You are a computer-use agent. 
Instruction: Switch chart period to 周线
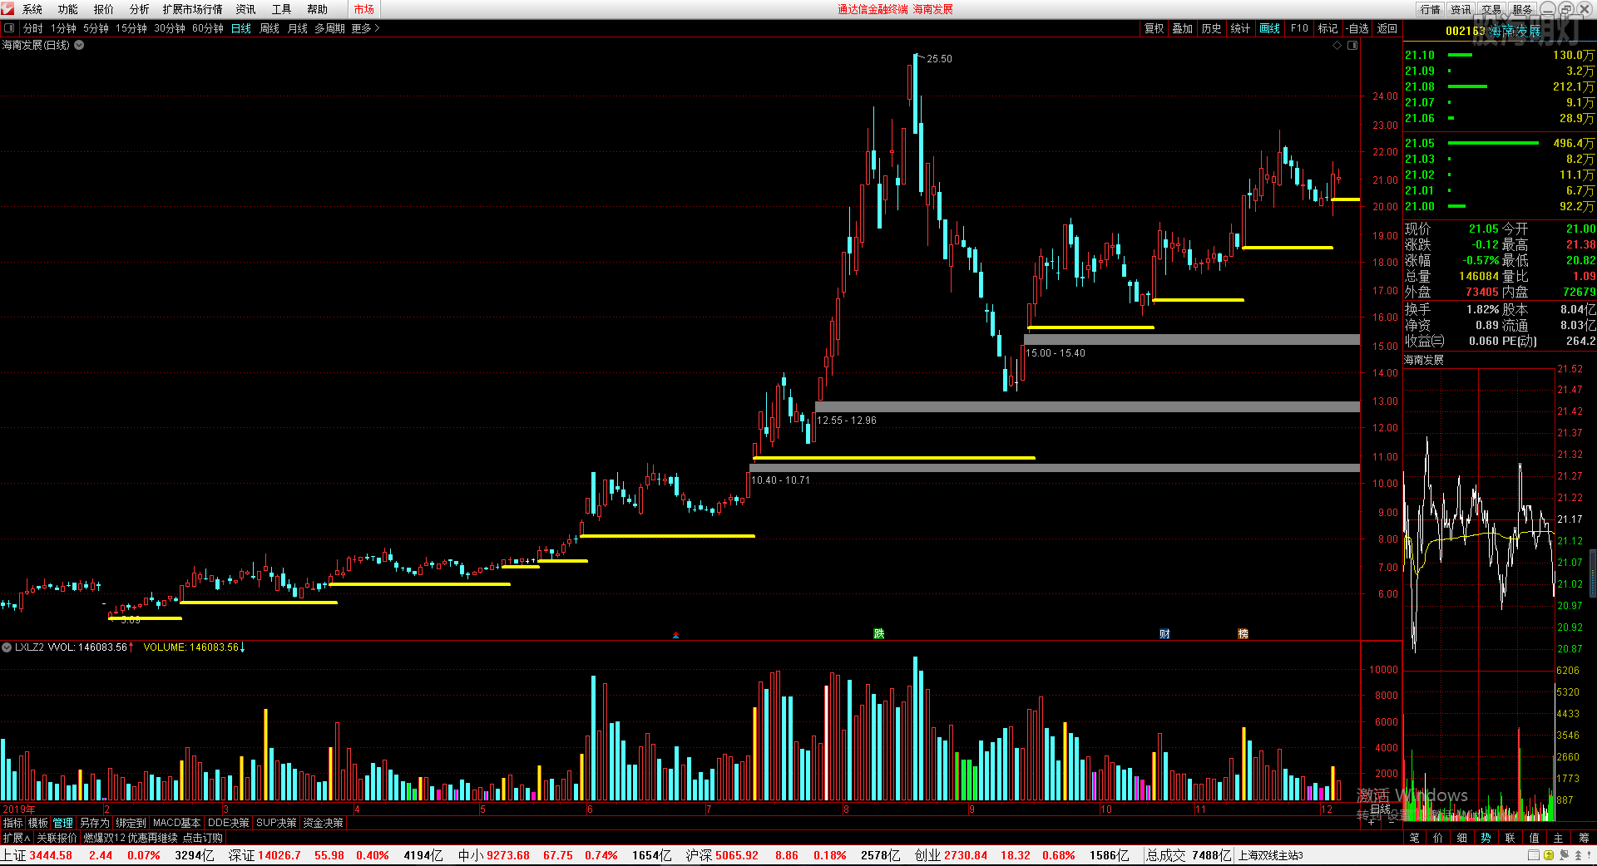(269, 28)
